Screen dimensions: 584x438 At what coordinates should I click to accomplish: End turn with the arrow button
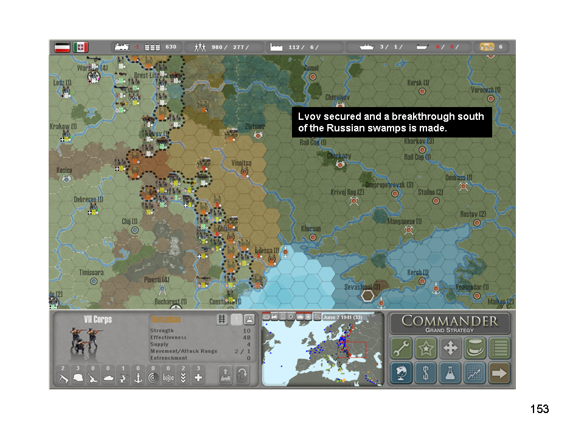[499, 373]
